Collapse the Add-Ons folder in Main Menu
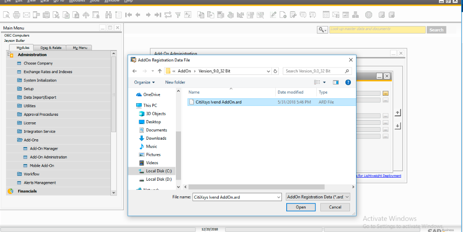This screenshot has height=232, width=463. (x=20, y=140)
